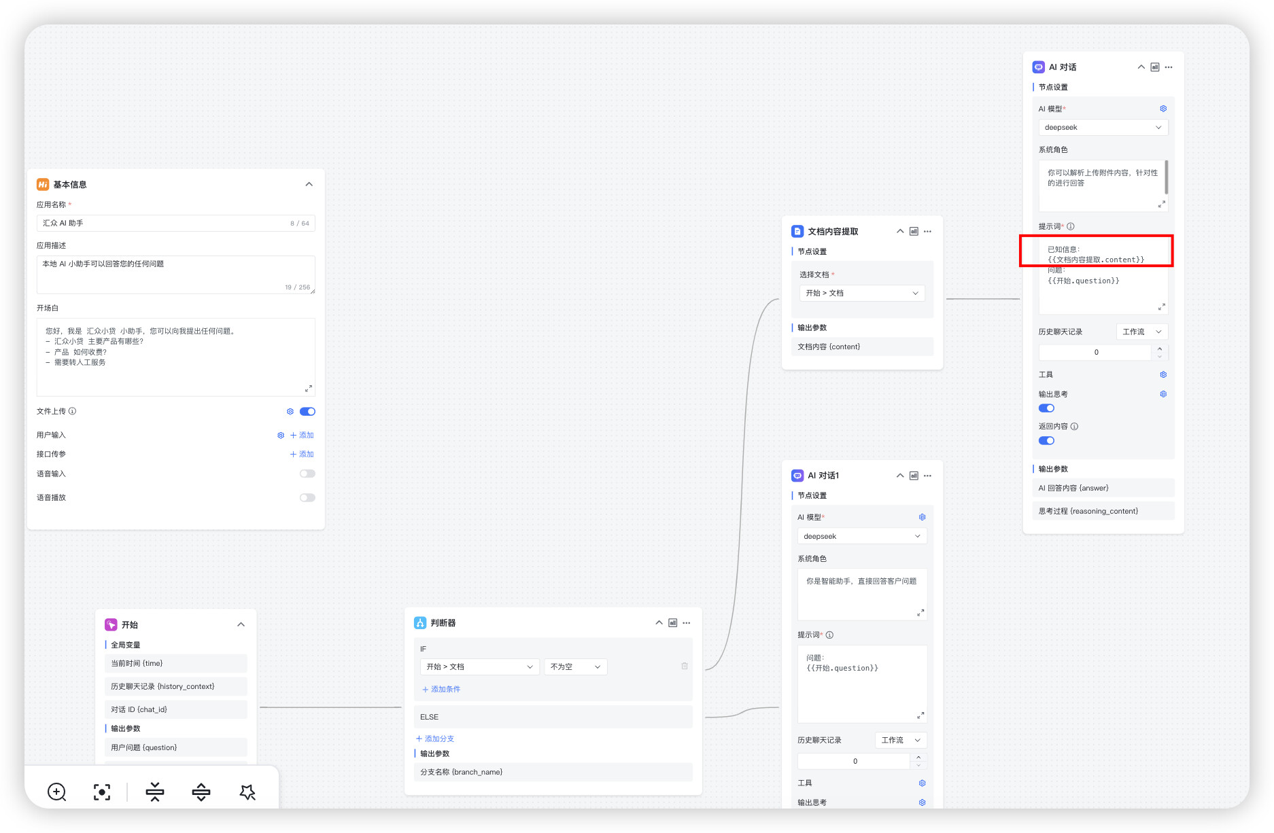Click the ELSE branch row

click(x=553, y=717)
